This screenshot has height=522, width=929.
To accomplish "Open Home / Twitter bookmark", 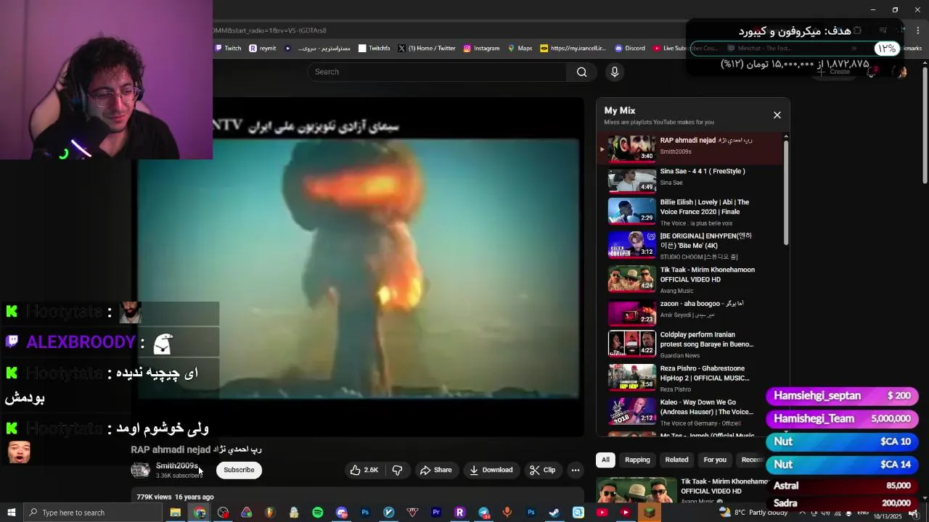I will click(427, 49).
